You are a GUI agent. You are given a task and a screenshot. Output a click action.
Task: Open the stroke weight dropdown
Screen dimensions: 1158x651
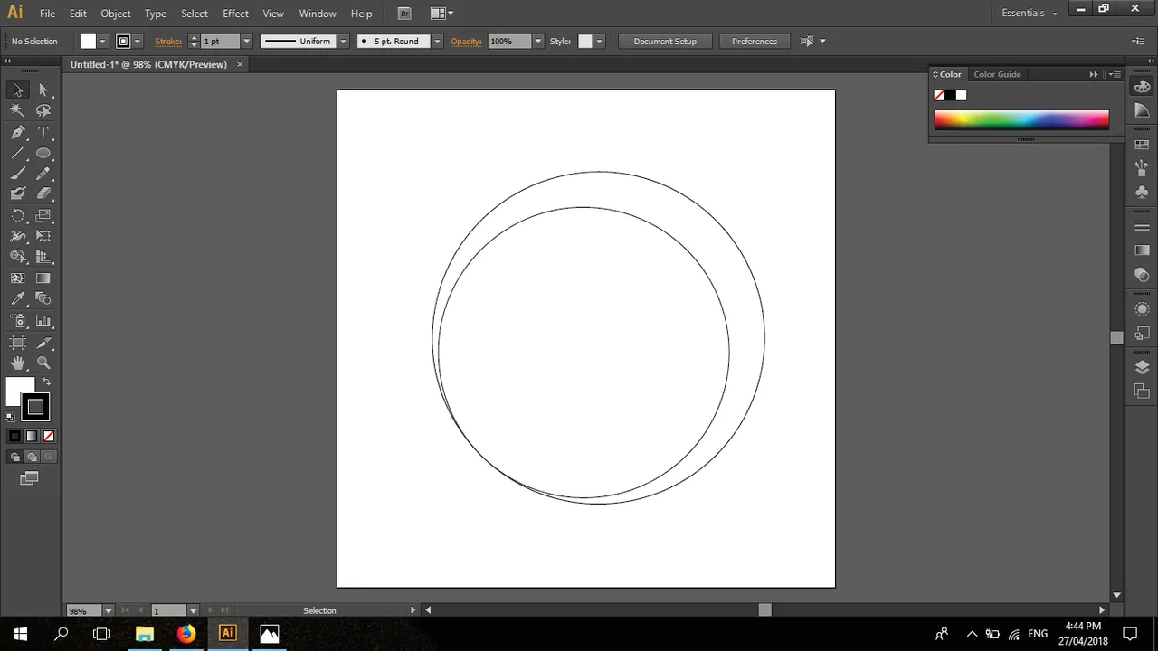[246, 42]
